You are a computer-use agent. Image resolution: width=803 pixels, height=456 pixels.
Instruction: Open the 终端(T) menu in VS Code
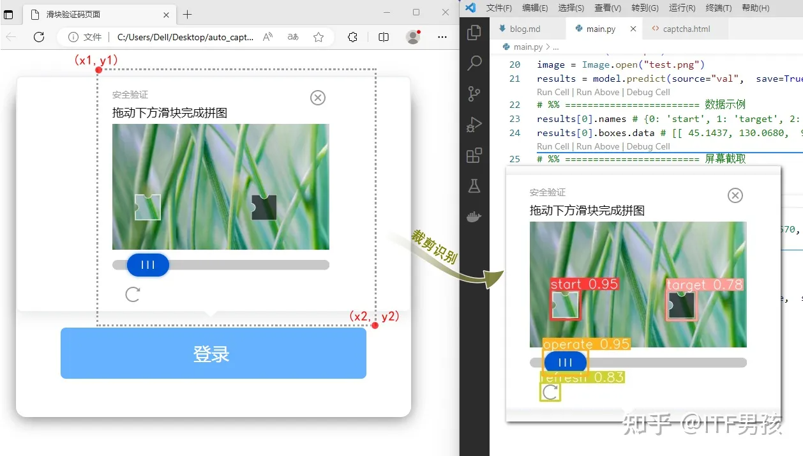click(719, 8)
